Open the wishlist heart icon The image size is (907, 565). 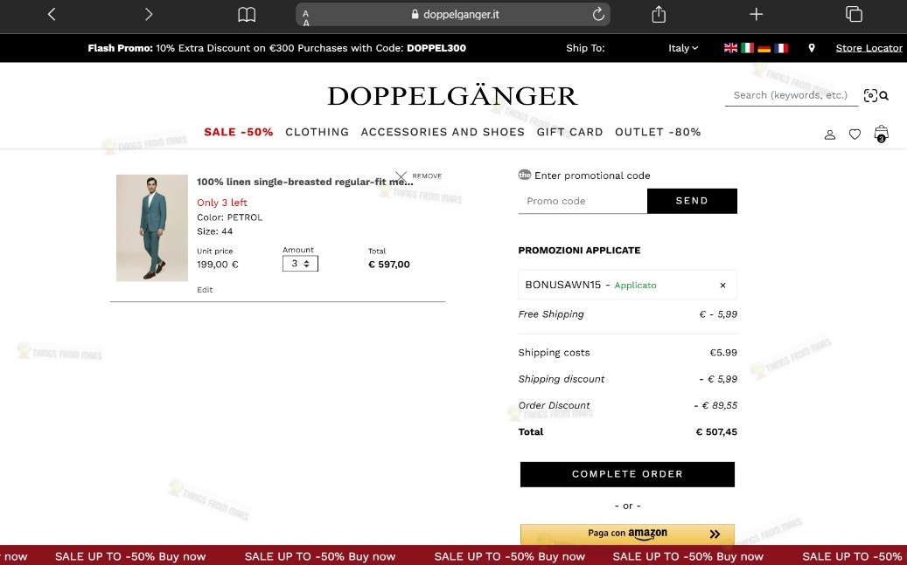pyautogui.click(x=855, y=134)
